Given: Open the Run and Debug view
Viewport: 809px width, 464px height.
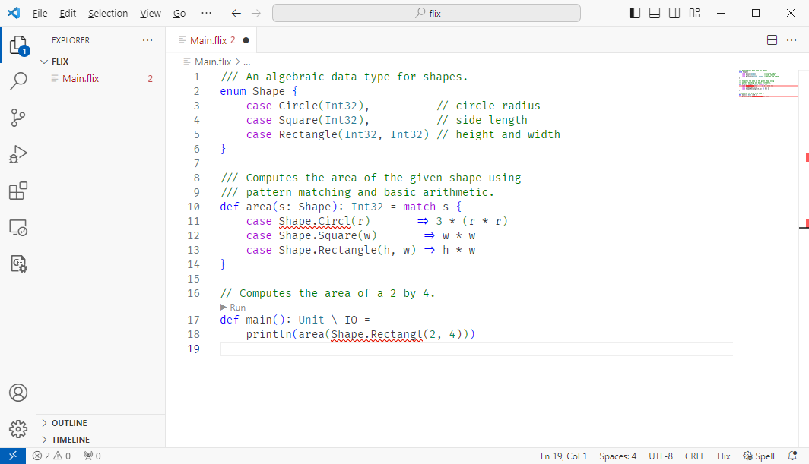Looking at the screenshot, I should click(18, 154).
